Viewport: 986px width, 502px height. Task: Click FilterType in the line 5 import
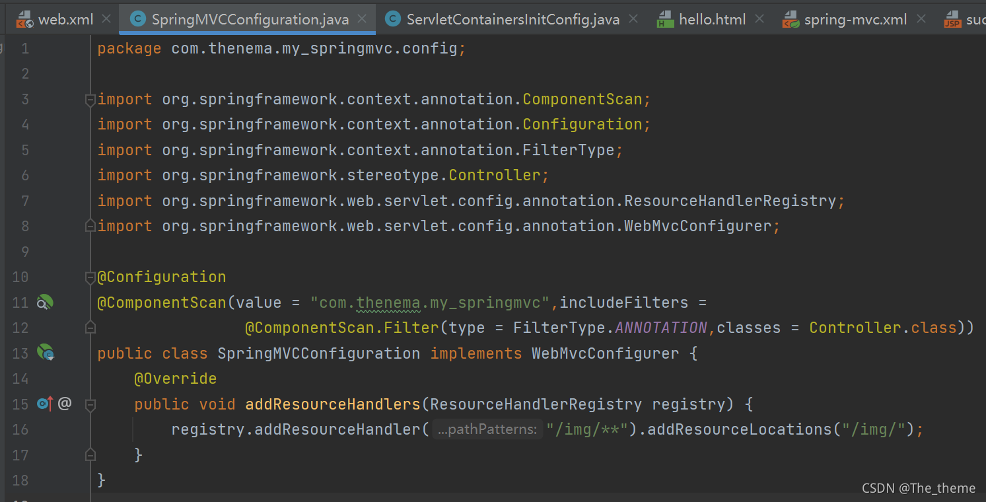pyautogui.click(x=569, y=150)
